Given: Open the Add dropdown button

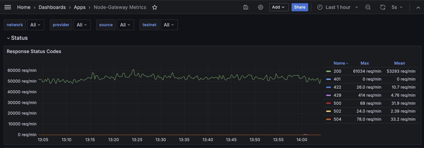Looking at the screenshot, I should (279, 7).
